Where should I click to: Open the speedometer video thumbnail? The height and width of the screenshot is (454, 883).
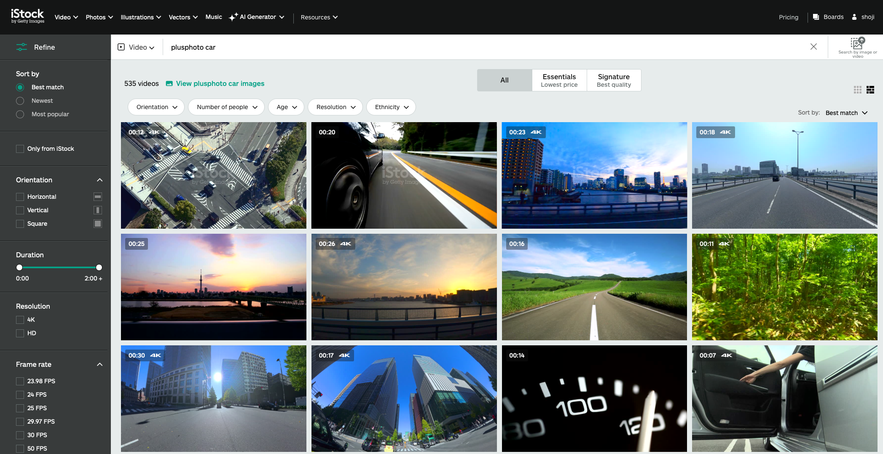coord(594,398)
